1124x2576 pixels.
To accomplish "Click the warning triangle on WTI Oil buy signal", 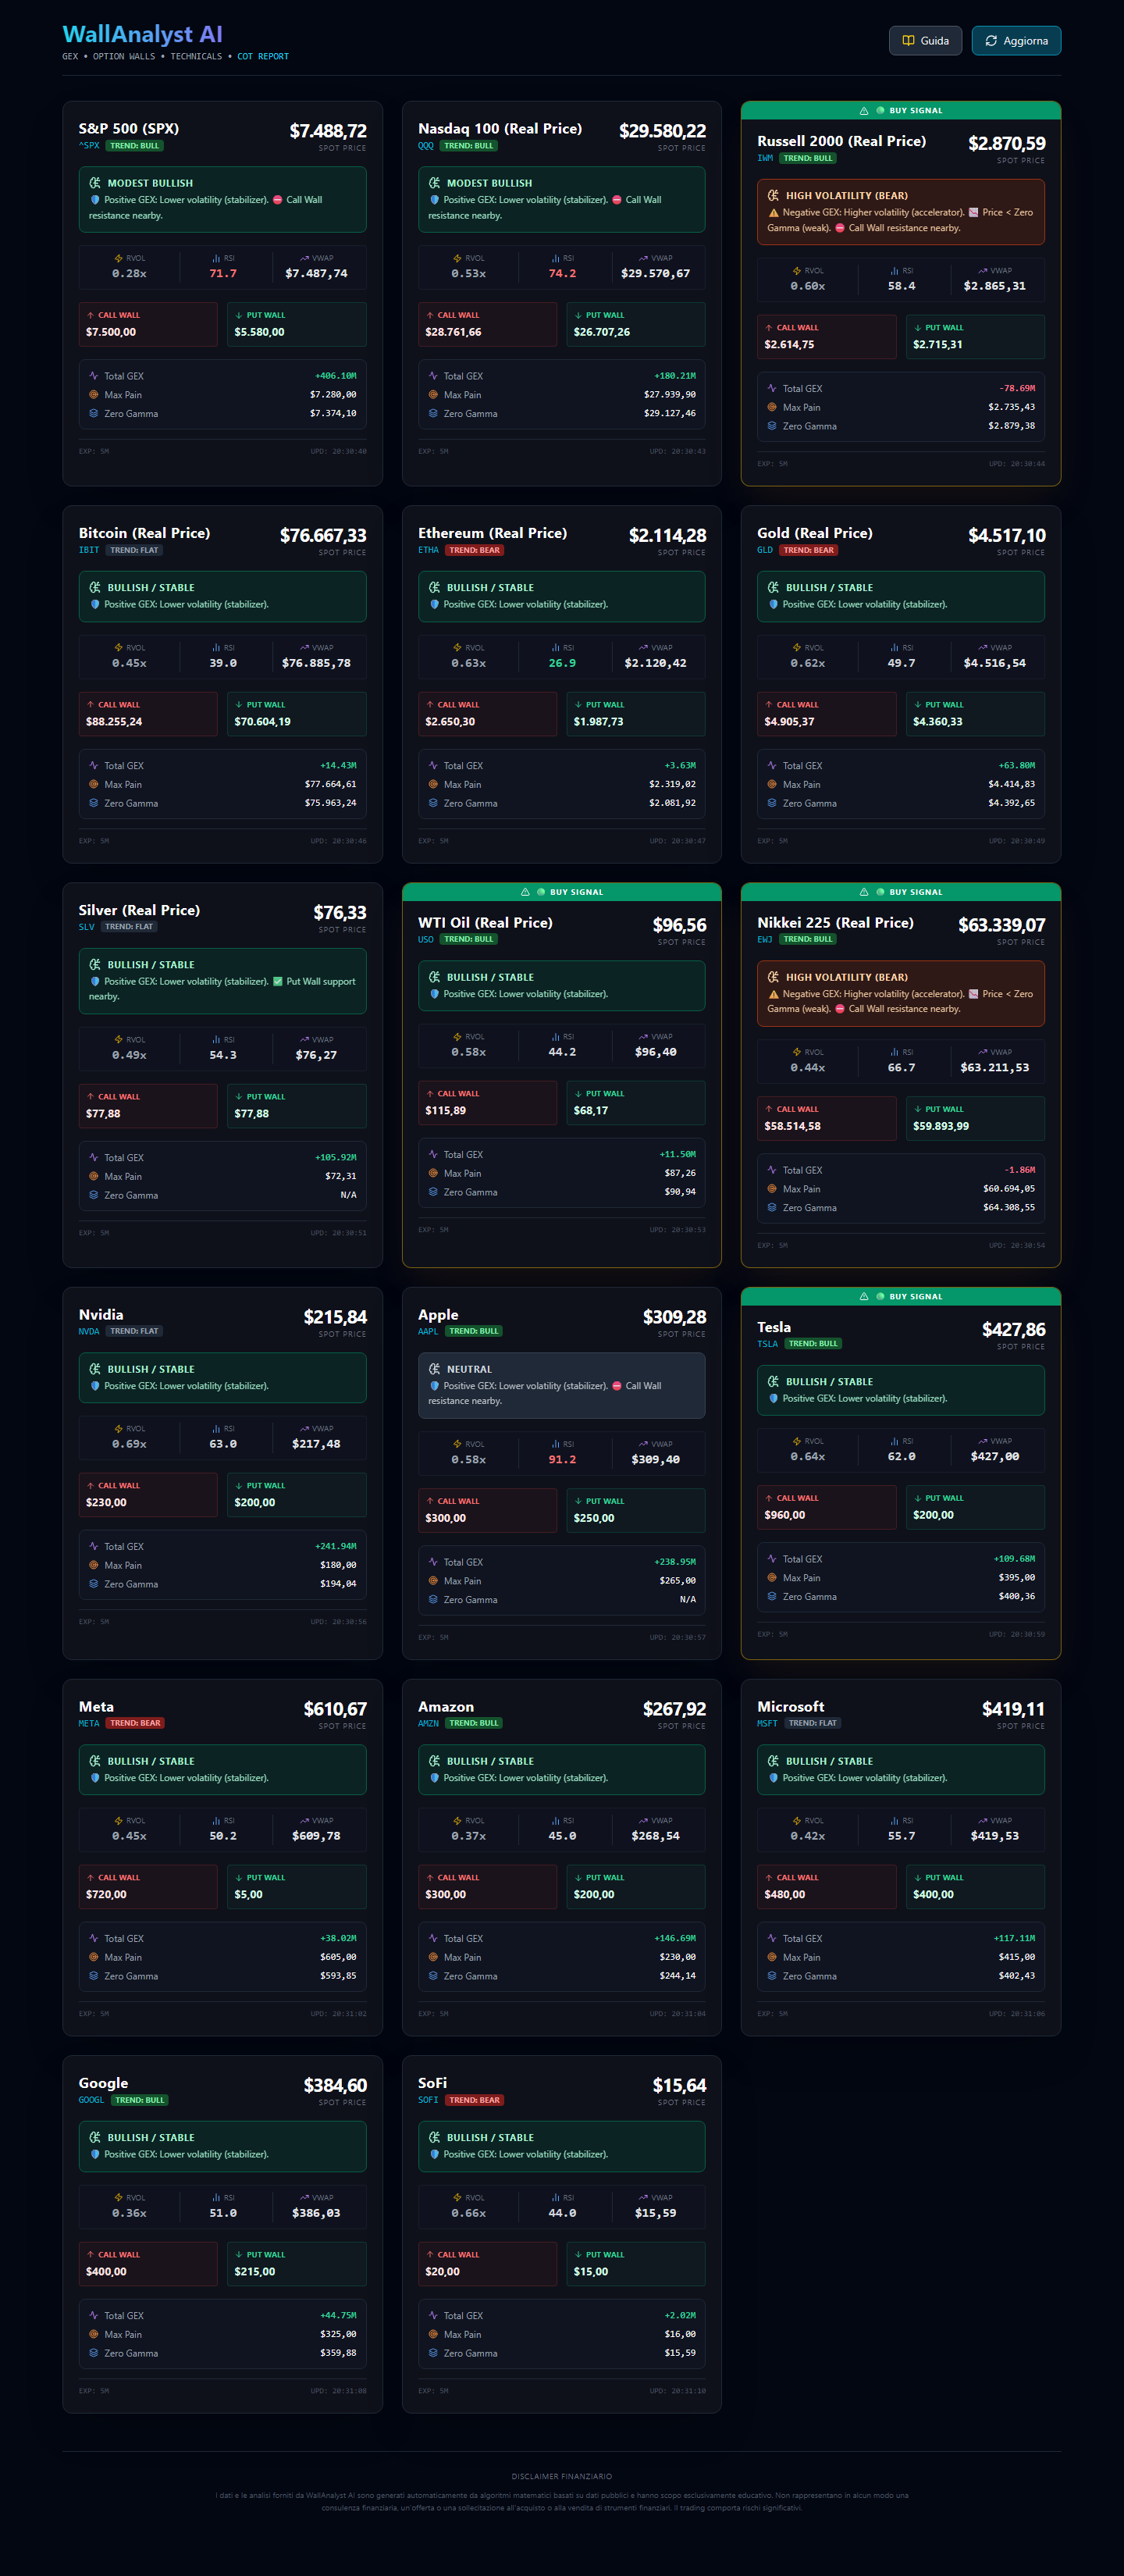I will point(525,892).
